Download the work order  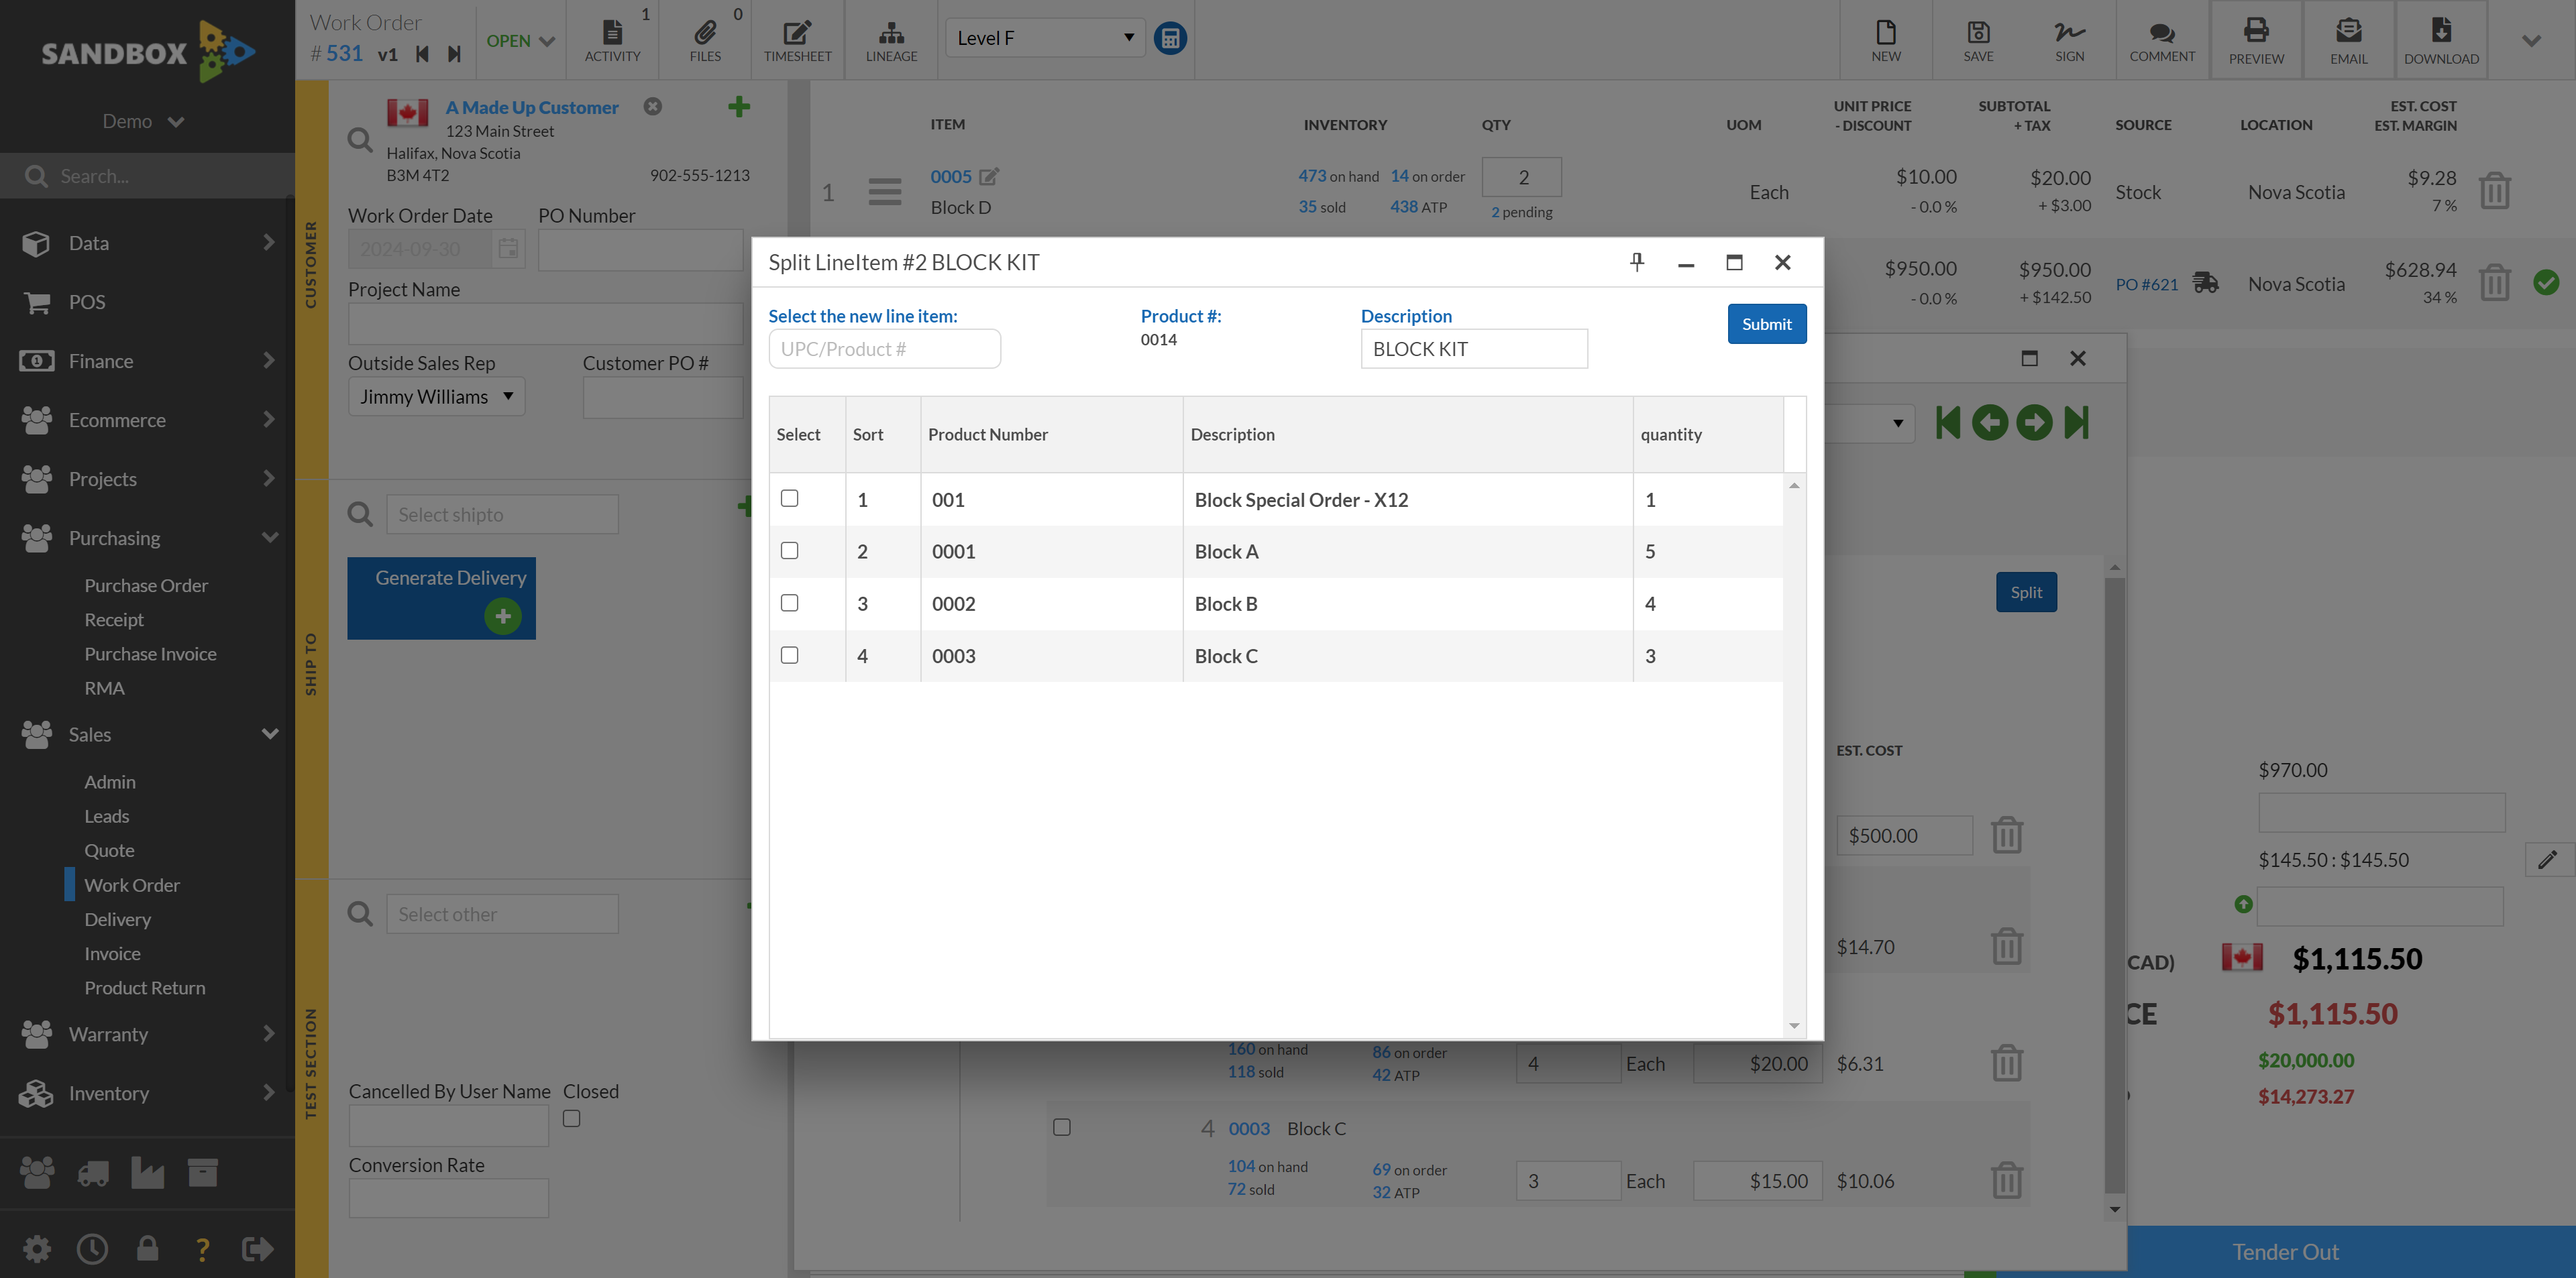click(2441, 40)
